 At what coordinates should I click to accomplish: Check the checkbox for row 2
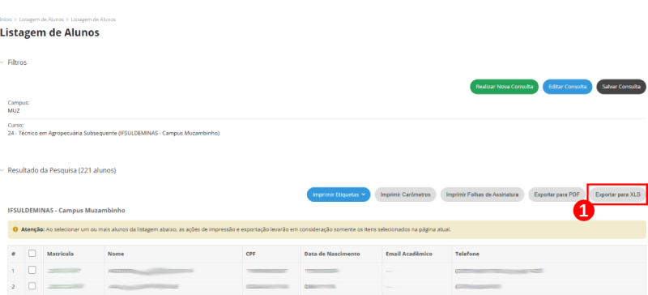(x=32, y=286)
